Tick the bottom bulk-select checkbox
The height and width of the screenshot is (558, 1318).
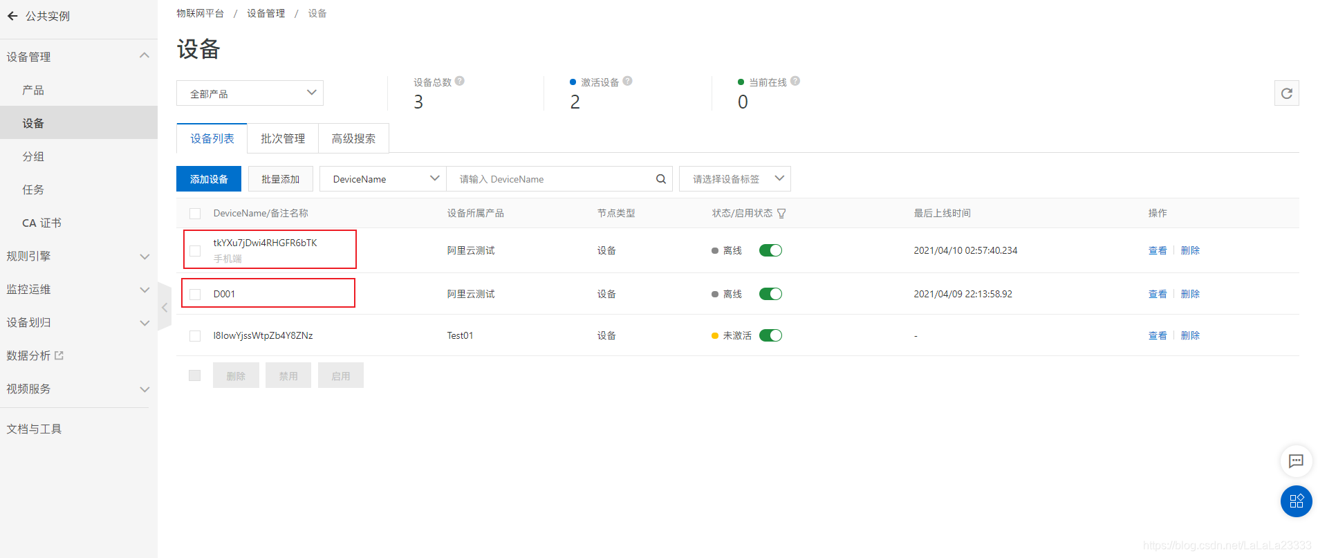point(195,375)
